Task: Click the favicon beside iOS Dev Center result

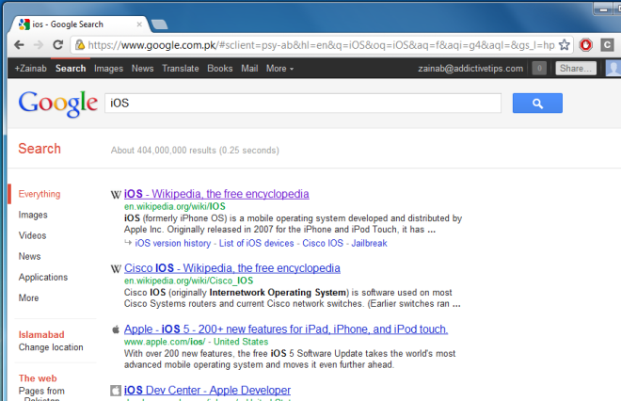Action: 115,391
